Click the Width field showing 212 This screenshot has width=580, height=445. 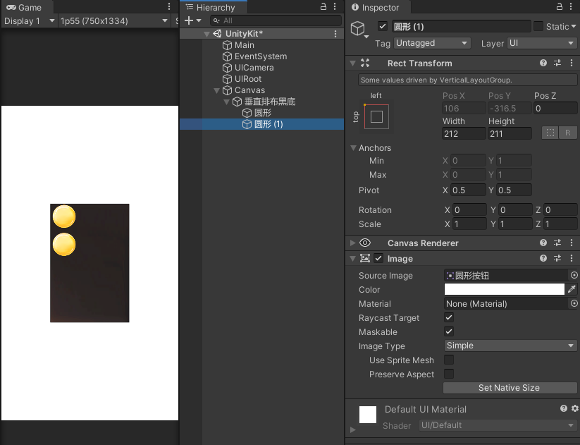[x=464, y=134]
